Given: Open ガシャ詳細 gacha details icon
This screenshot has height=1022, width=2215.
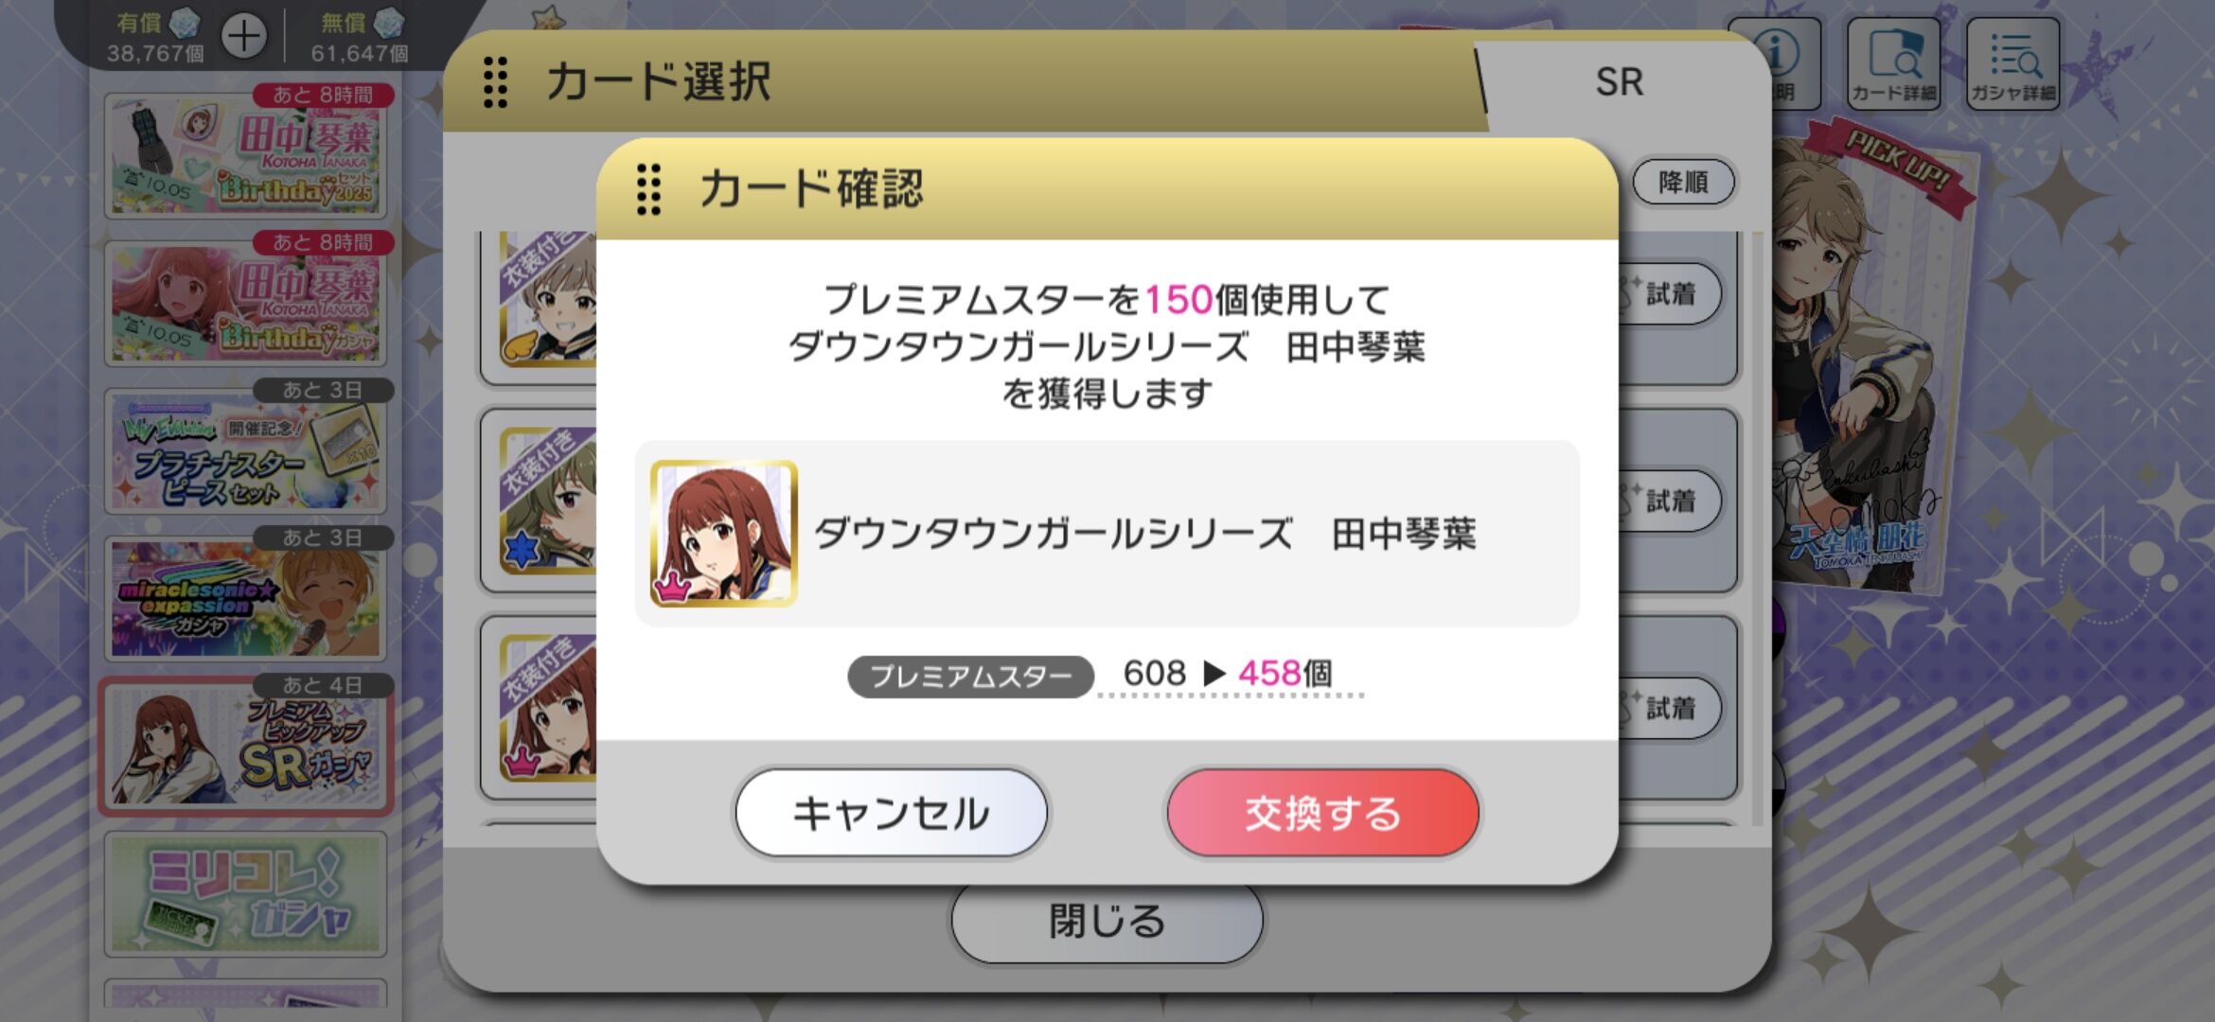Looking at the screenshot, I should 2012,63.
